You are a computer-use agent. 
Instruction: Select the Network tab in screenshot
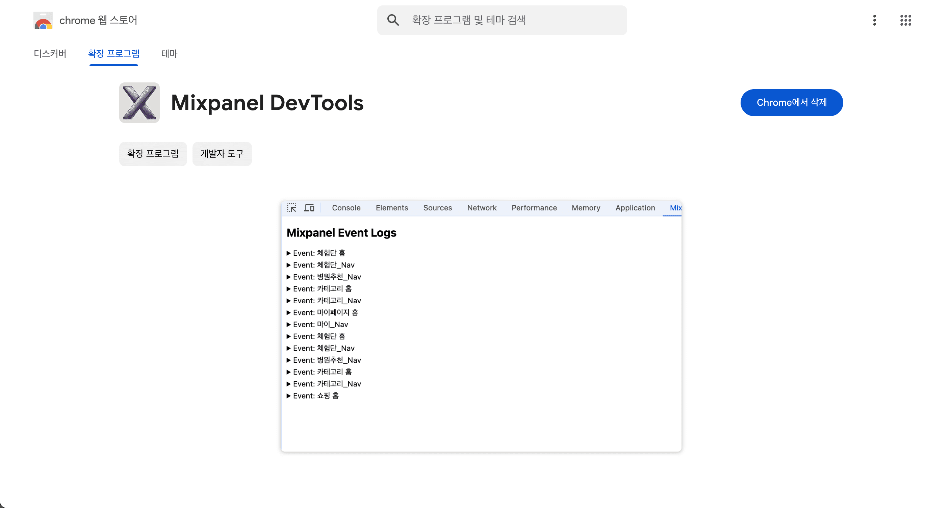pos(482,208)
